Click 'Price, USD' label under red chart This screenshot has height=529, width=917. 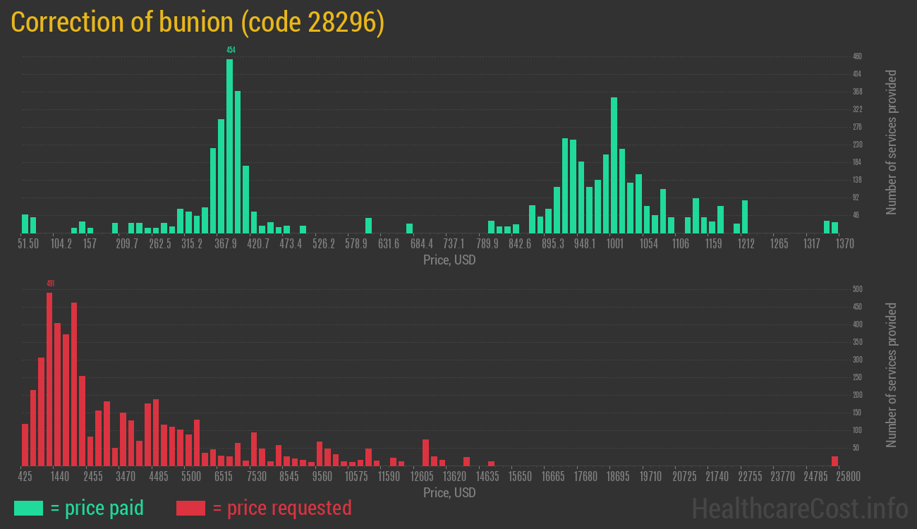(449, 492)
